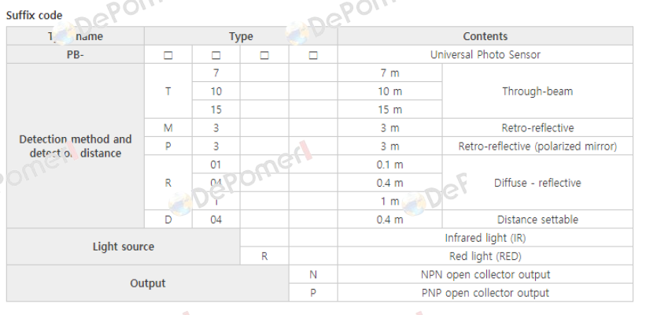
Task: Click the Infrared light (IR) cell
Action: (x=485, y=238)
